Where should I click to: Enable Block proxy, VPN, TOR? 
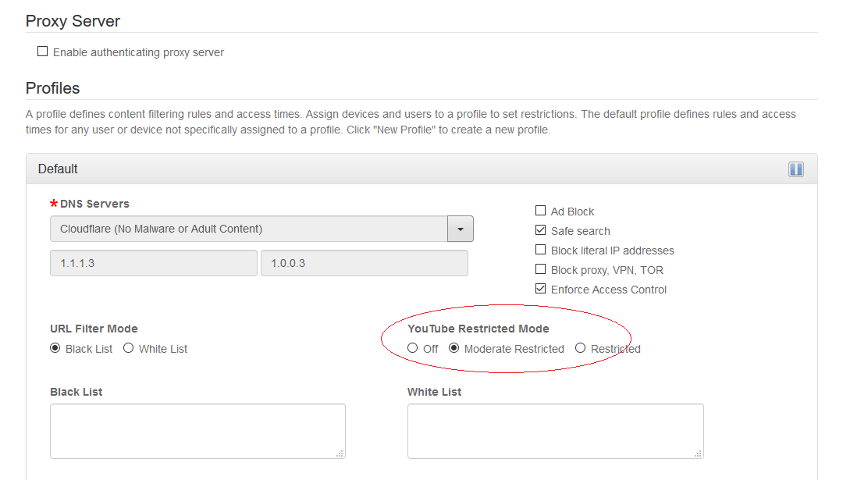tap(540, 269)
